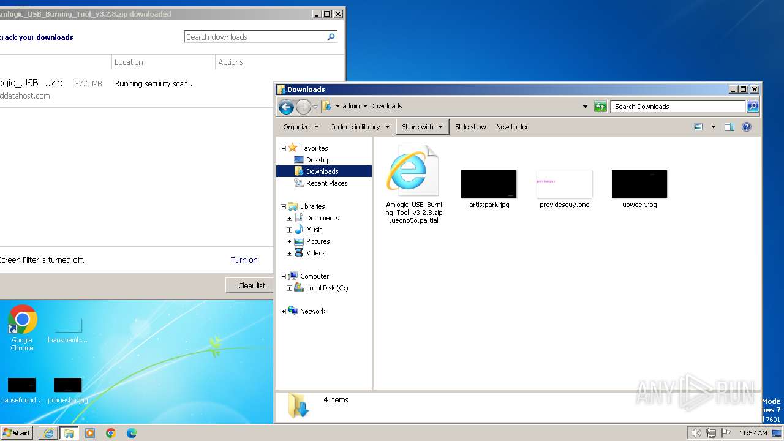Collapse the Libraries tree group
The height and width of the screenshot is (441, 784).
(x=283, y=206)
